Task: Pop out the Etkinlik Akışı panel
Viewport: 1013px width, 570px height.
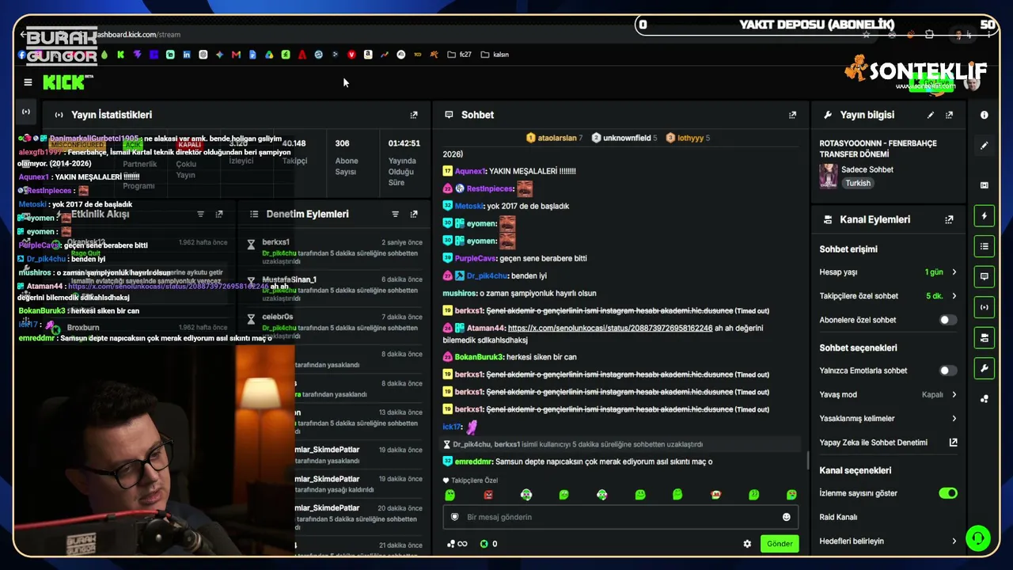Action: click(x=219, y=214)
